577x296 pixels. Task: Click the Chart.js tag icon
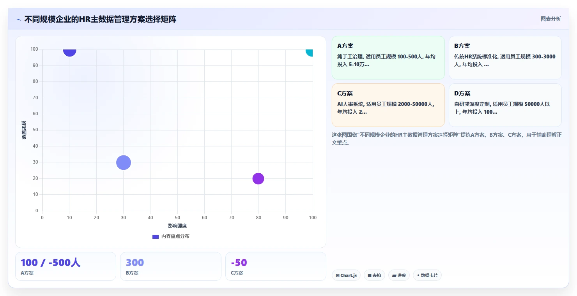coord(338,276)
